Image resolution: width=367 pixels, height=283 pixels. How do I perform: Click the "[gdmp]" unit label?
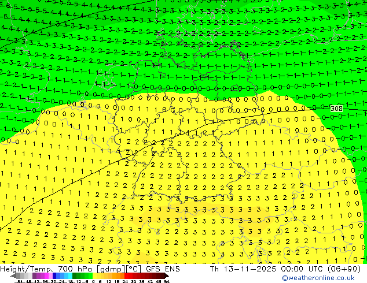point(110,269)
